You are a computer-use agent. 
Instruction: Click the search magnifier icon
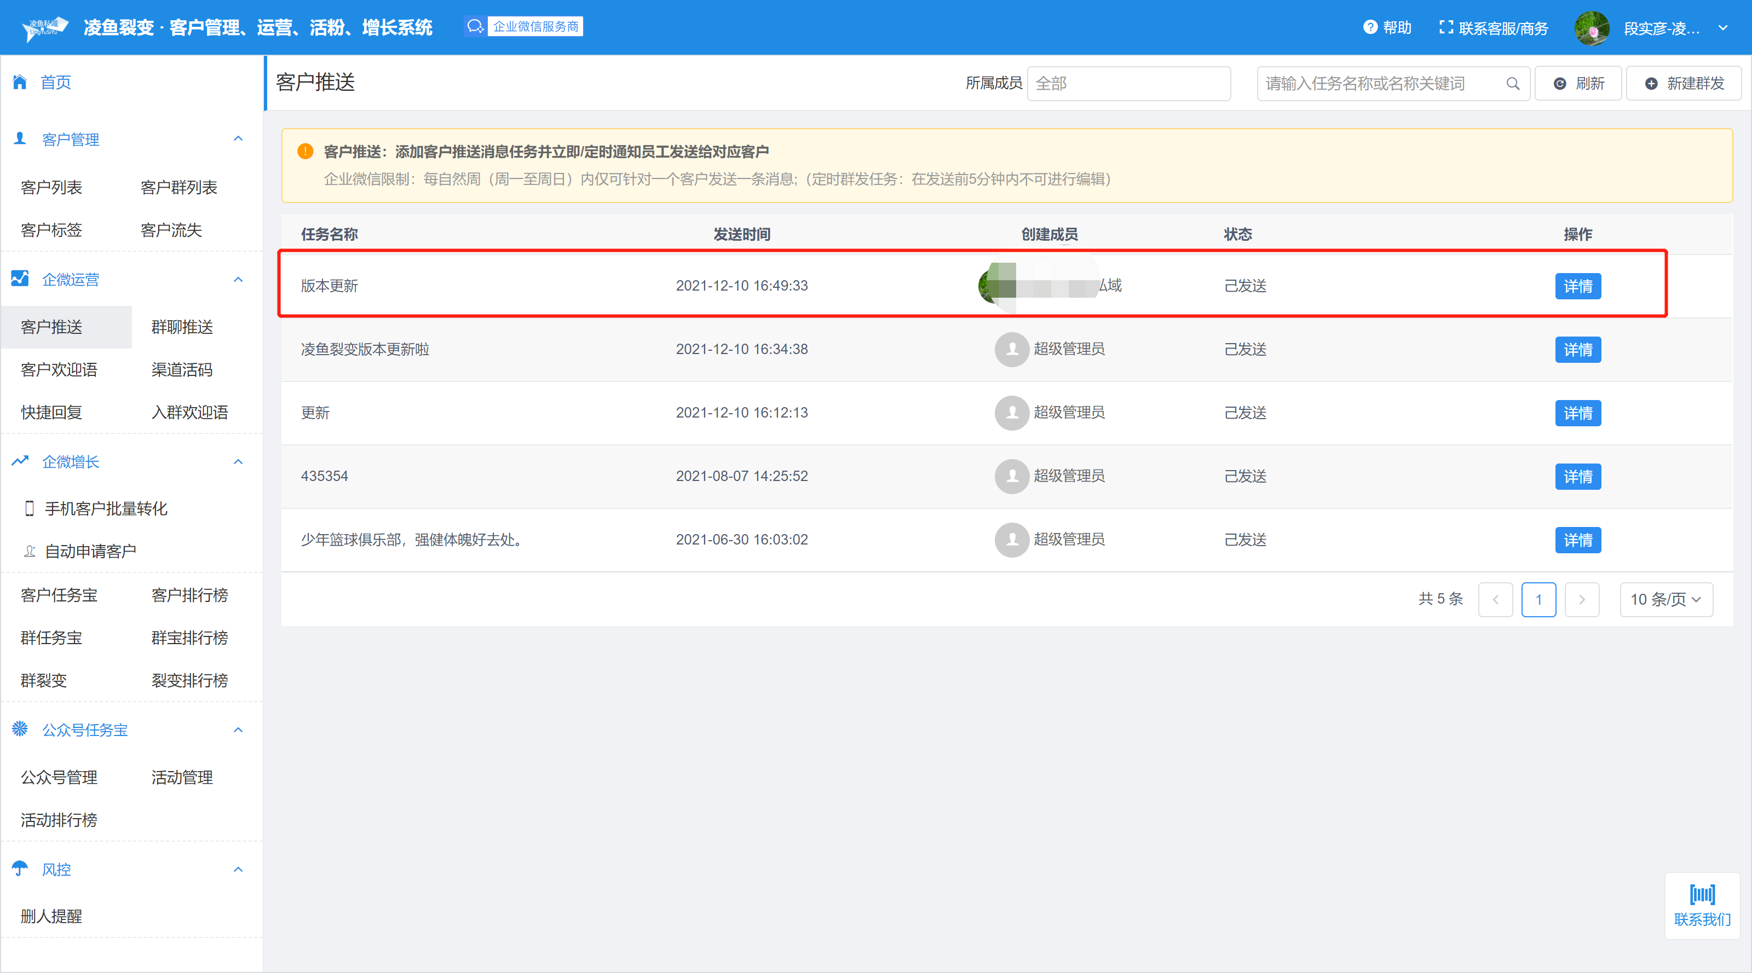tap(1513, 84)
